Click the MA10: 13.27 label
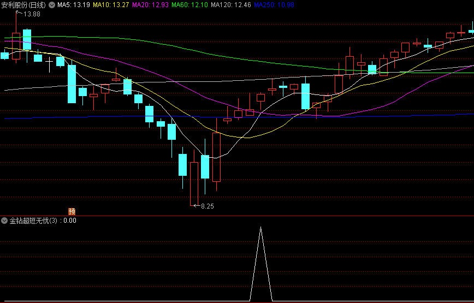Image resolution: width=474 pixels, height=303 pixels. tap(111, 5)
